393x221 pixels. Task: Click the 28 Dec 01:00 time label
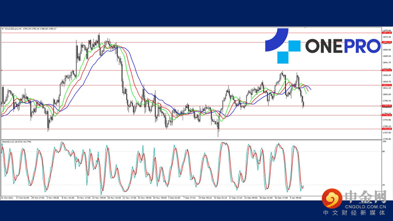coord(266,198)
